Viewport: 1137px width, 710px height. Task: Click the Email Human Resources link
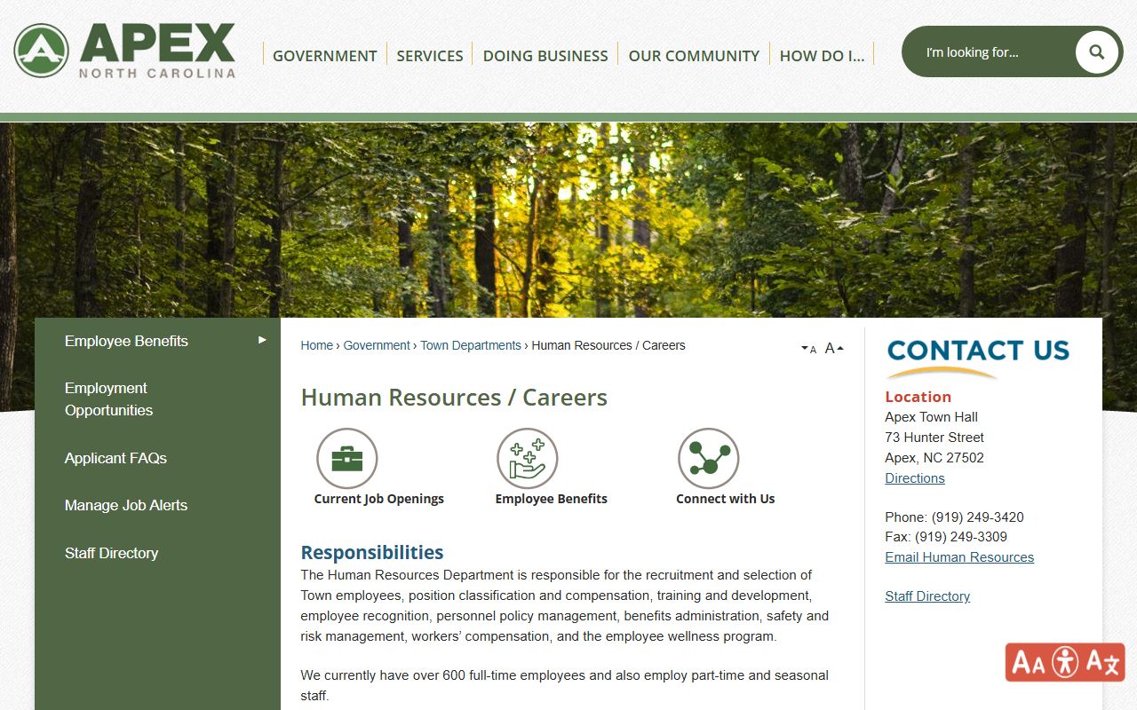pyautogui.click(x=959, y=557)
